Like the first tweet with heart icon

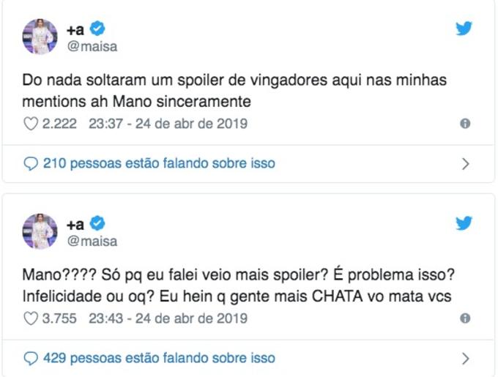pos(31,124)
